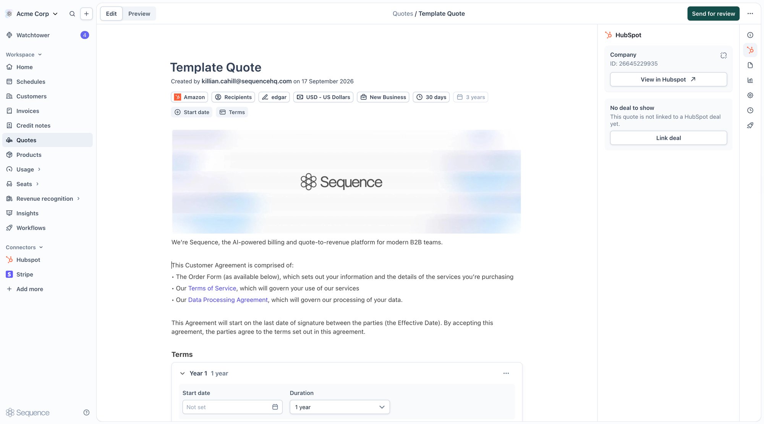Click the edgar signer chip
This screenshot has width=764, height=424.
pyautogui.click(x=274, y=97)
